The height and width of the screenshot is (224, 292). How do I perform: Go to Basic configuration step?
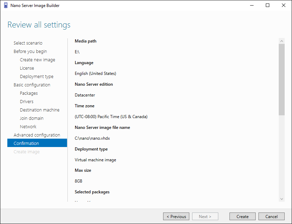[32, 85]
